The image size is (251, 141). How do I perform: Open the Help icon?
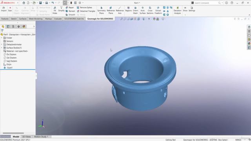[x=232, y=3]
